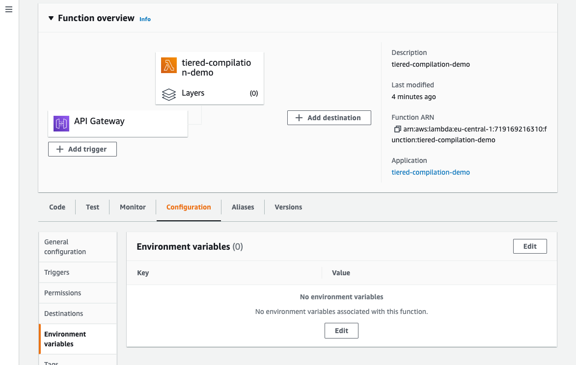The height and width of the screenshot is (365, 576).
Task: Open the Function overview Info link
Action: click(x=145, y=19)
